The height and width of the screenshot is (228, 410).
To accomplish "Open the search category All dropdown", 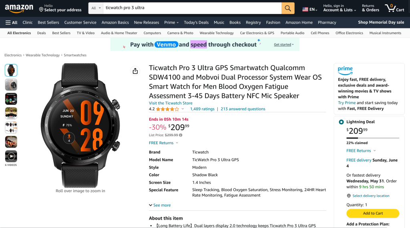I will pyautogui.click(x=95, y=8).
